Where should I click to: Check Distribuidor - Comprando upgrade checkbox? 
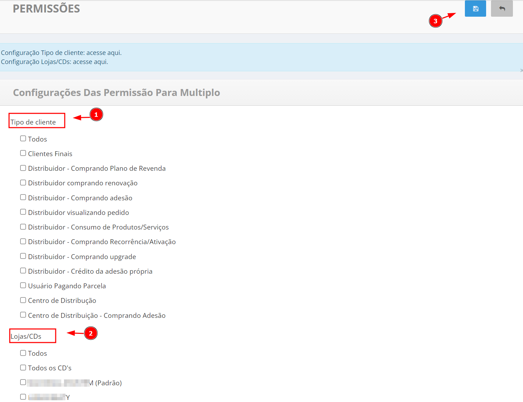(23, 256)
